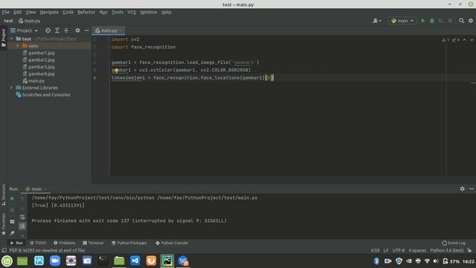
Task: Open the File menu
Action: (x=5, y=12)
